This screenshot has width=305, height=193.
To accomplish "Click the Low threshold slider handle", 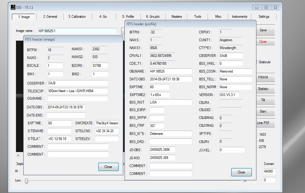I will pyautogui.click(x=27, y=181).
